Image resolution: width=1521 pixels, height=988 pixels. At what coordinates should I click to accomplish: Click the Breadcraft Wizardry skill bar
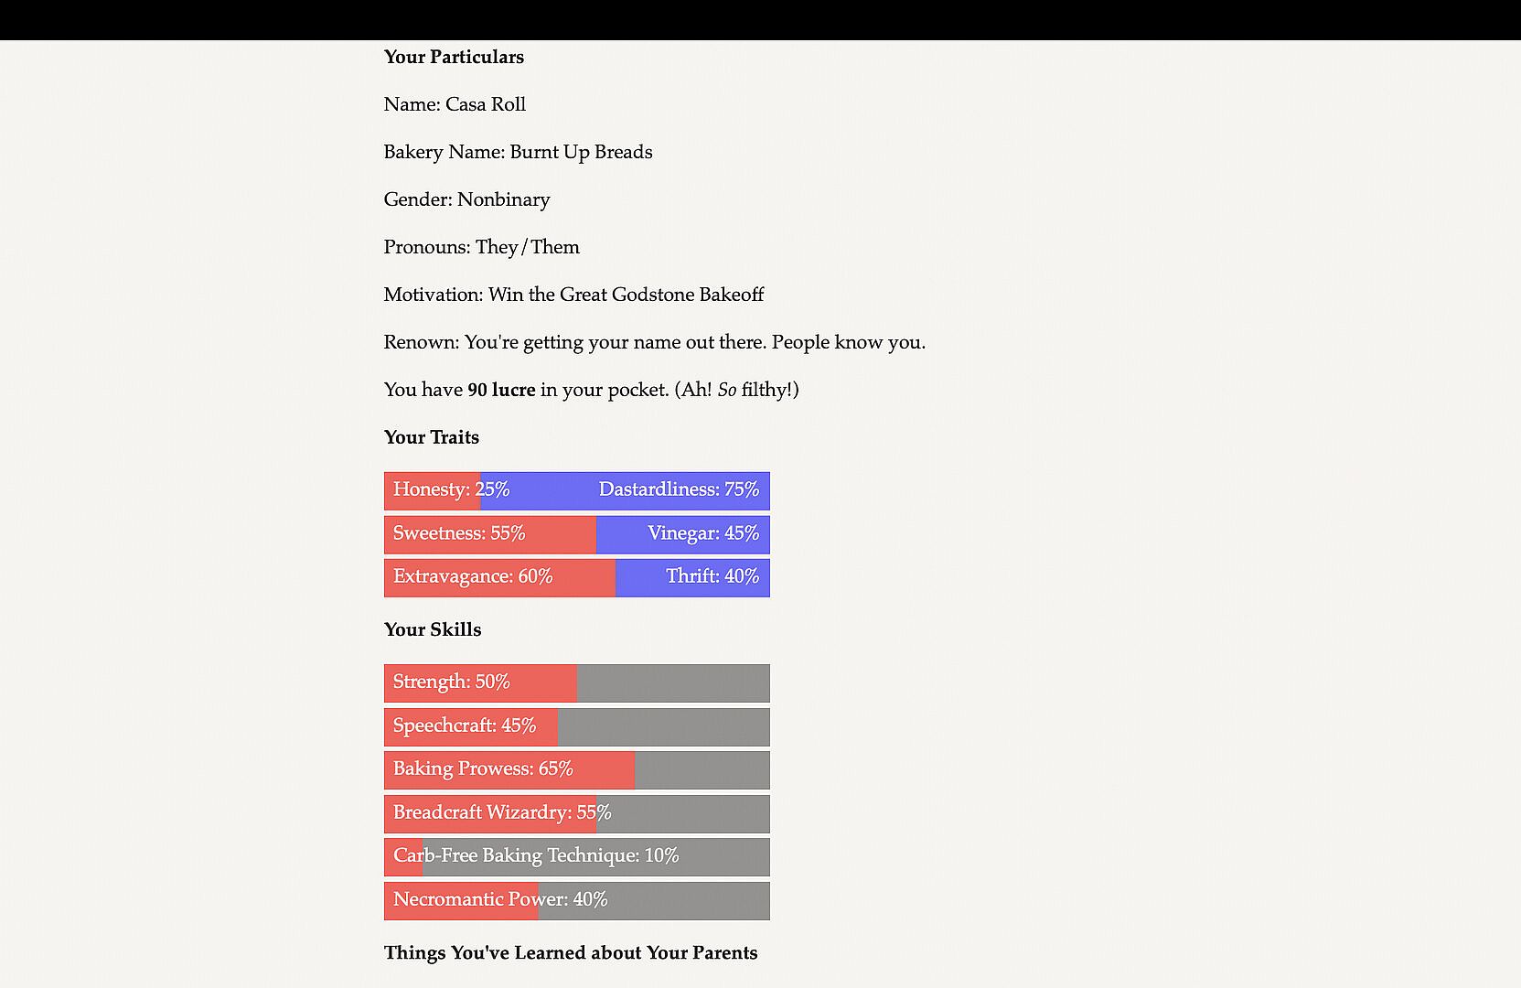[x=576, y=813]
